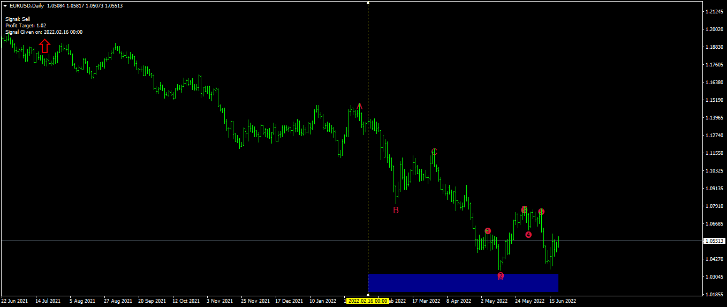Click the 2 May 2022 date label
Viewport: 727px width, 307px height.
click(494, 301)
